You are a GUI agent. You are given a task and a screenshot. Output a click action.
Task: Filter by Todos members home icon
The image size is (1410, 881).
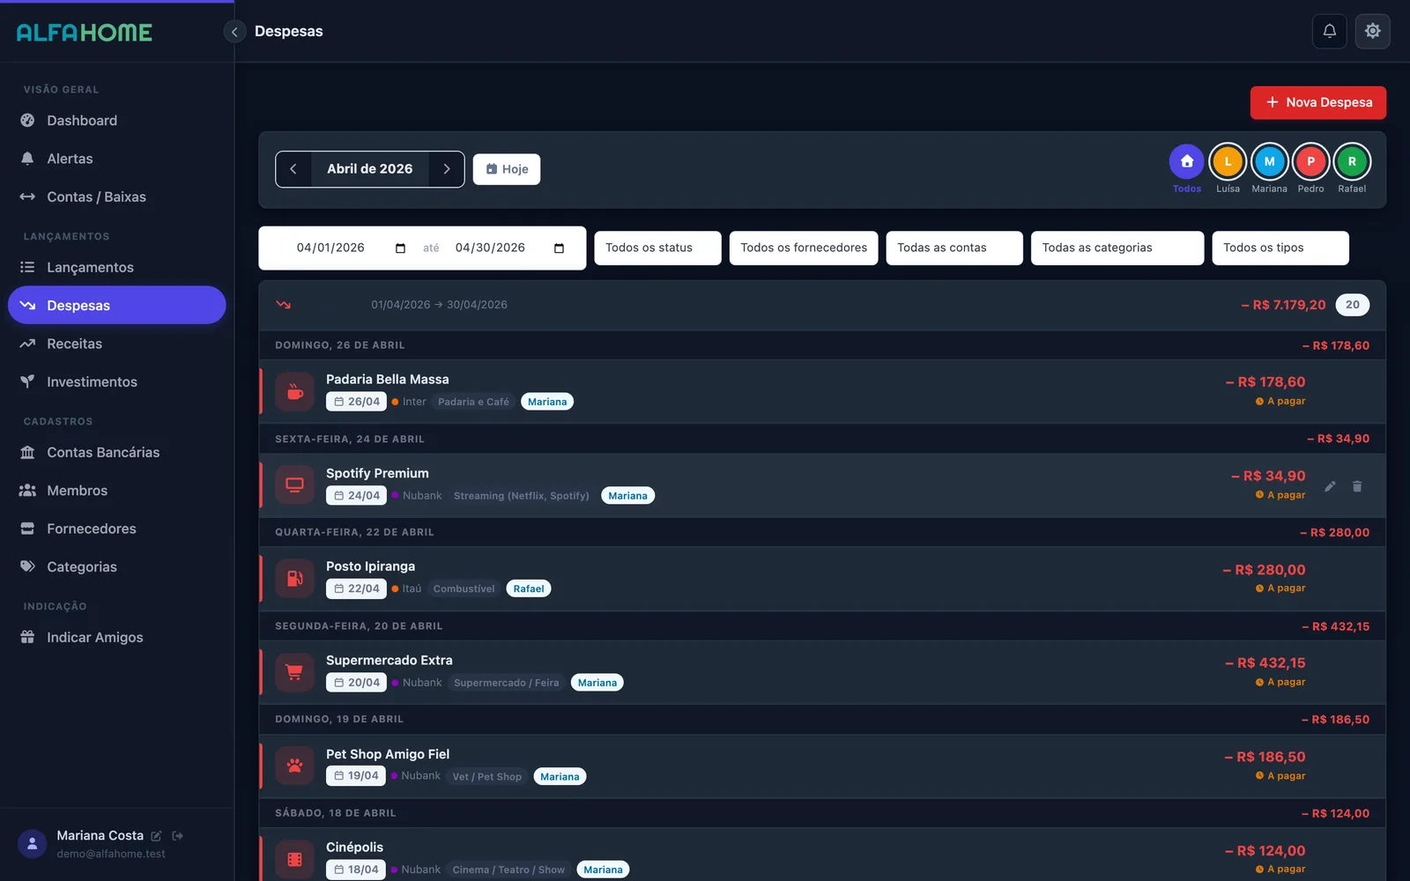[x=1186, y=161]
